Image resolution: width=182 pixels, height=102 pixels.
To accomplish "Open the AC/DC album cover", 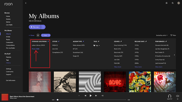I will [115, 82].
